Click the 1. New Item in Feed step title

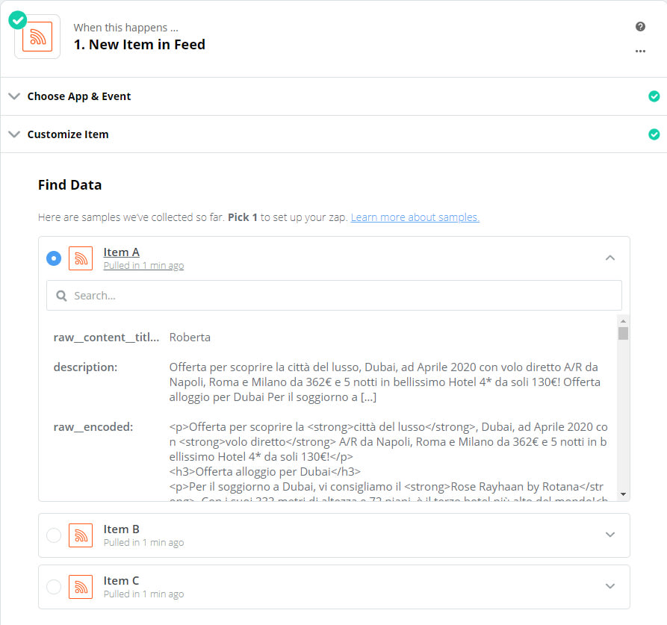[x=139, y=44]
